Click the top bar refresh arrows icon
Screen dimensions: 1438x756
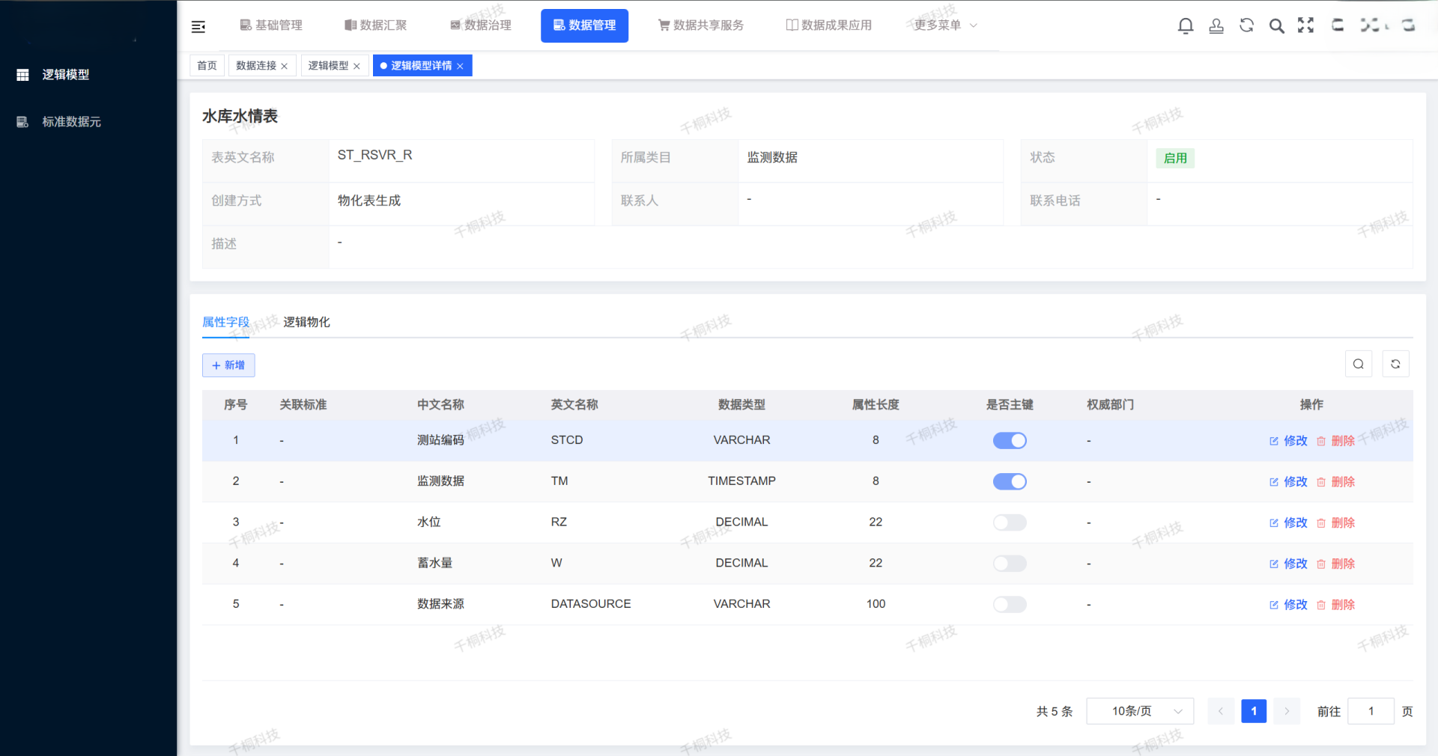coord(1246,25)
